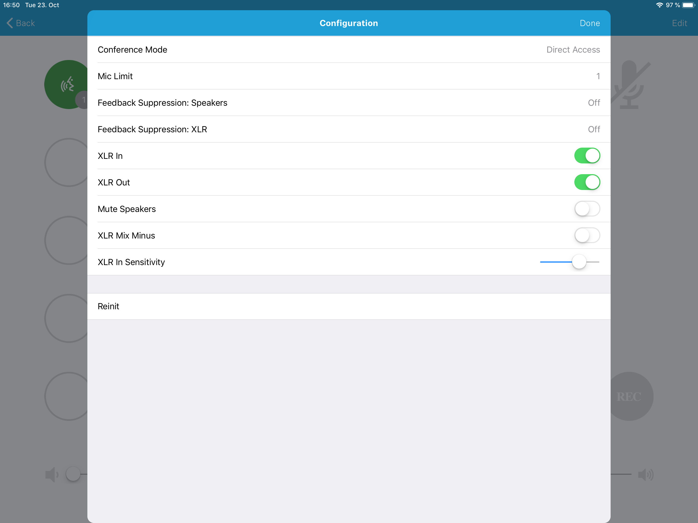Tap the Back chevron arrow
This screenshot has width=698, height=523.
(x=10, y=23)
